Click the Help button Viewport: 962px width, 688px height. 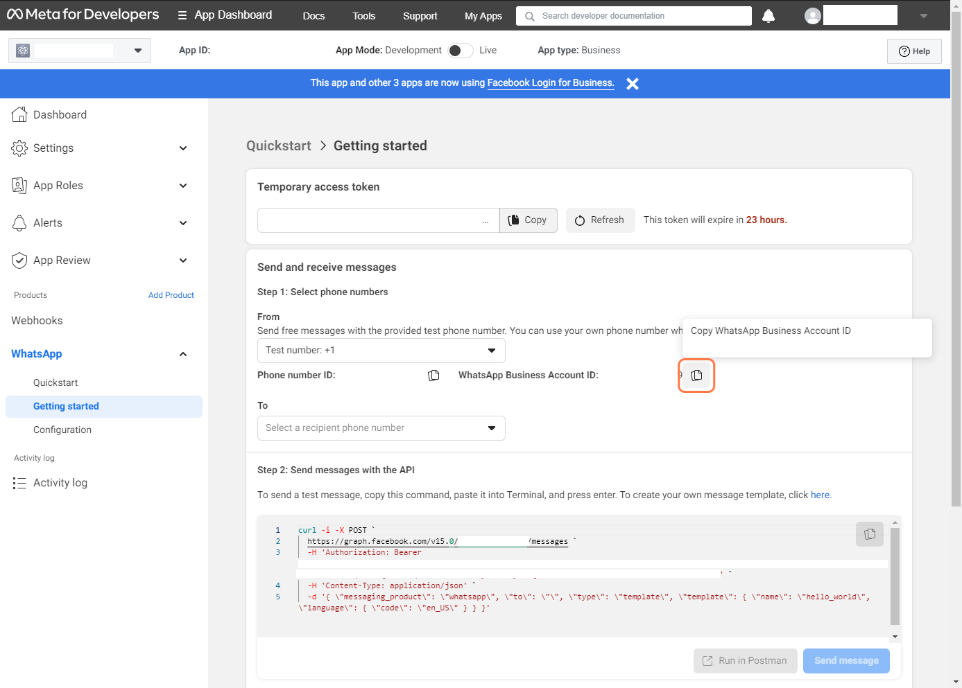point(914,51)
